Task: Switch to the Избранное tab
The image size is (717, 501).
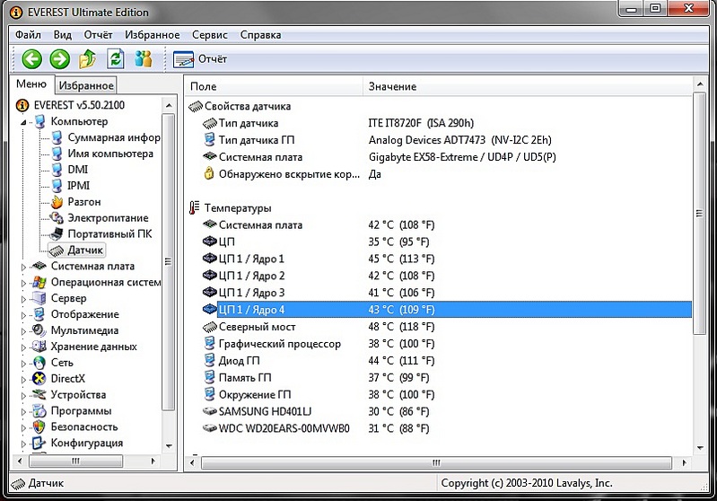Action: point(86,85)
